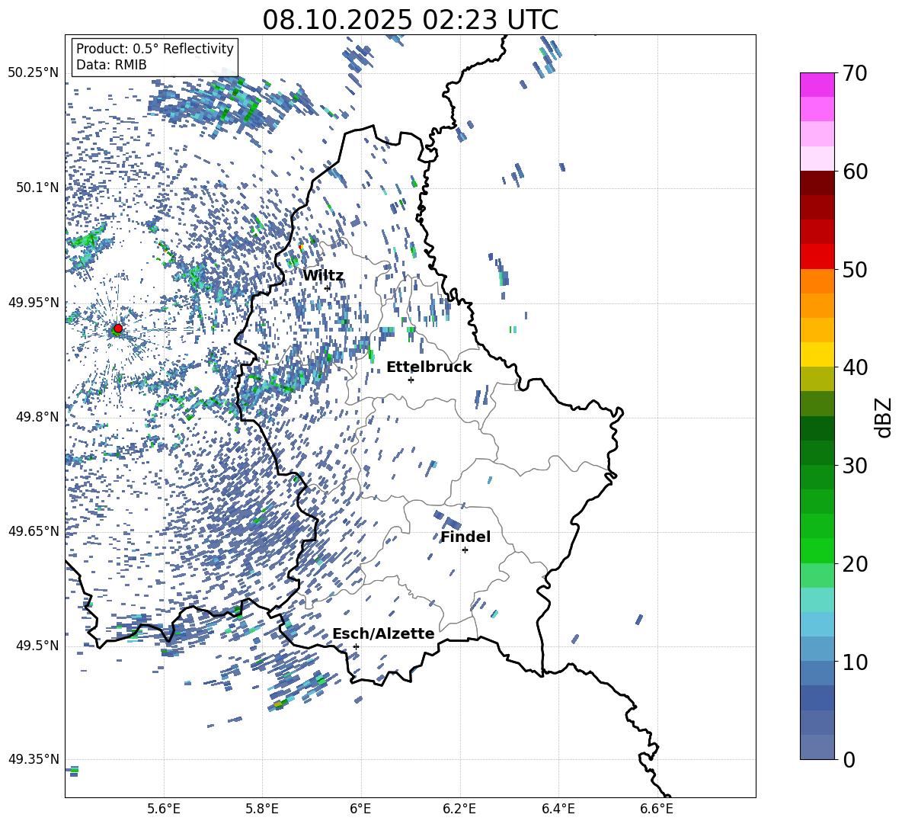Click the Wiltz location cross marker
The image size is (902, 824).
[x=328, y=288]
